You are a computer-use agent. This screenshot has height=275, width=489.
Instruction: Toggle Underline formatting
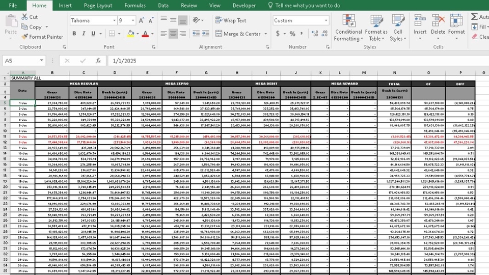coord(93,34)
